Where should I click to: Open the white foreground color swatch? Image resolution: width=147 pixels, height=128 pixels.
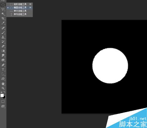[x=2, y=95]
